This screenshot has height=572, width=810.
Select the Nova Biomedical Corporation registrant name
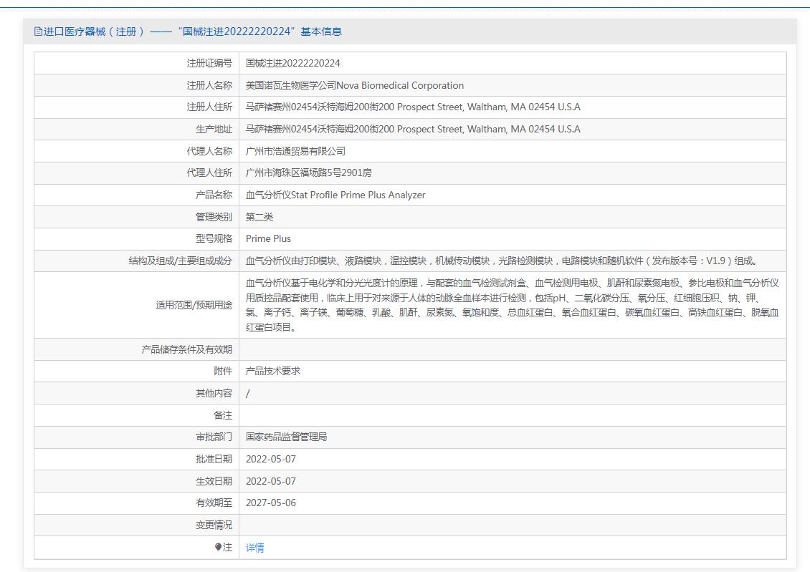point(354,85)
